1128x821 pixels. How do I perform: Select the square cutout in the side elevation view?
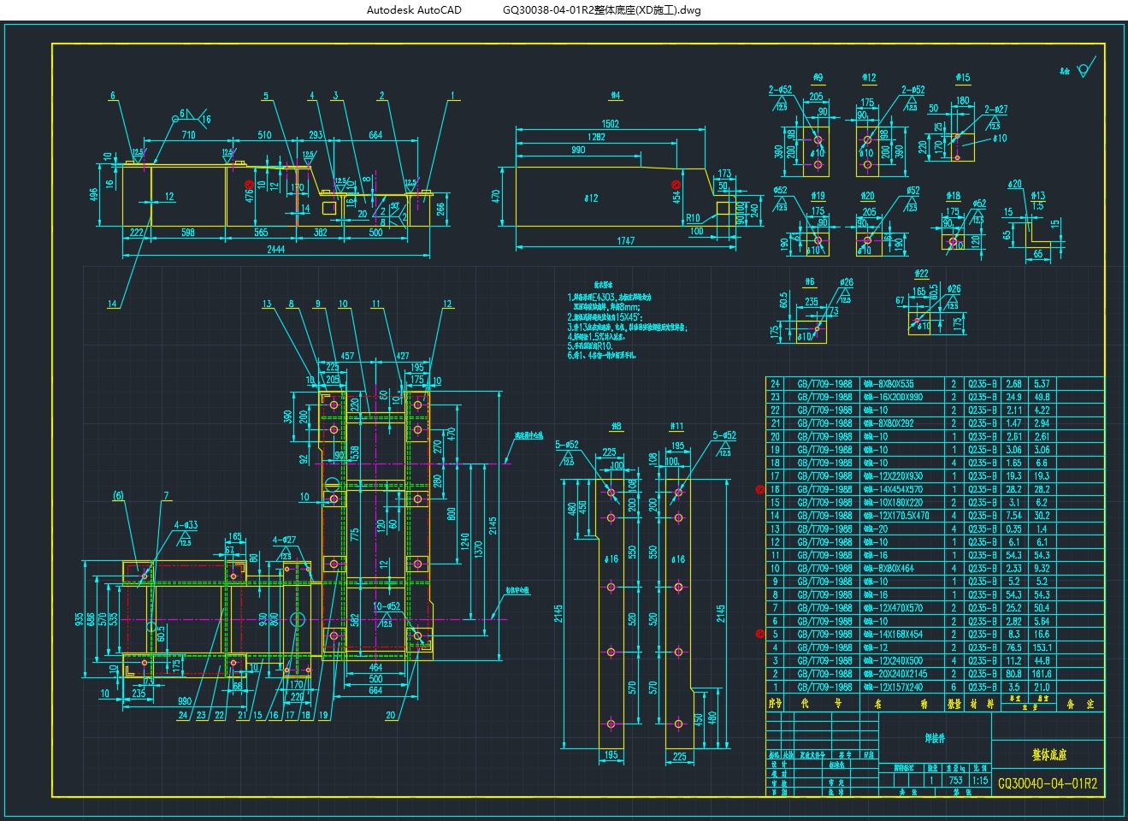tap(328, 207)
